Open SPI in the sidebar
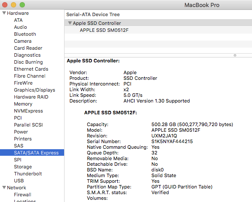 [x=18, y=160]
